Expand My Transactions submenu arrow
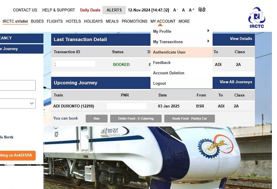The height and width of the screenshot is (189, 277). 208,41
